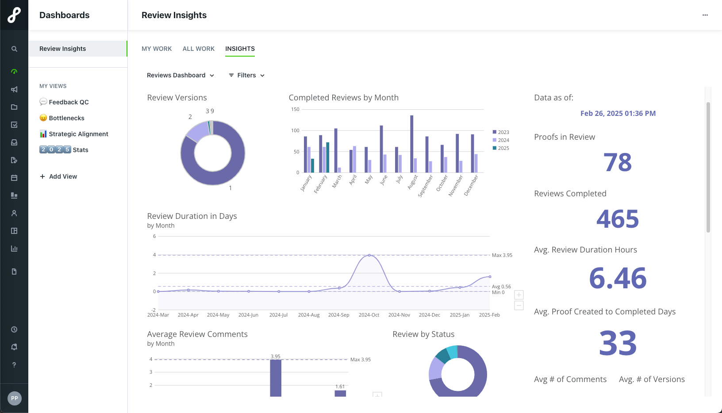Click the Reviews Completed value 465
This screenshot has height=413, width=722.
(x=618, y=219)
